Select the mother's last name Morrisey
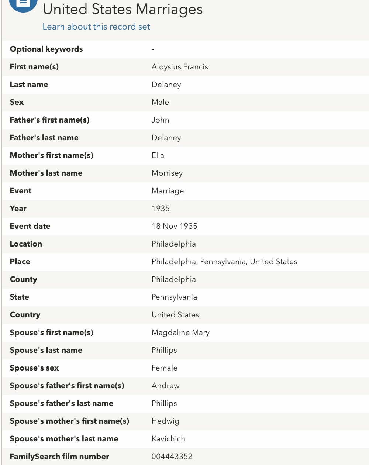Image resolution: width=369 pixels, height=465 pixels. pyautogui.click(x=167, y=173)
